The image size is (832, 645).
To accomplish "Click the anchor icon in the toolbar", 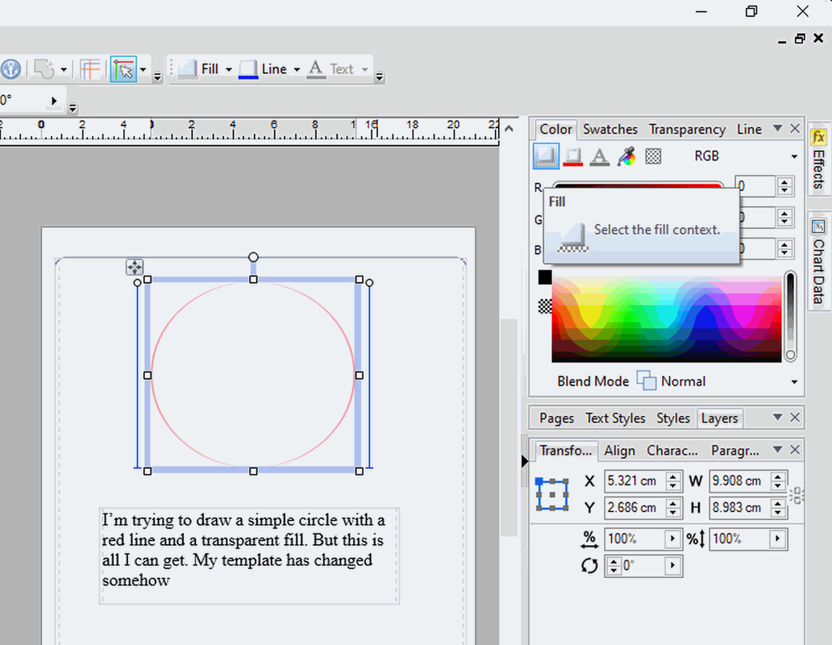I will [10, 69].
